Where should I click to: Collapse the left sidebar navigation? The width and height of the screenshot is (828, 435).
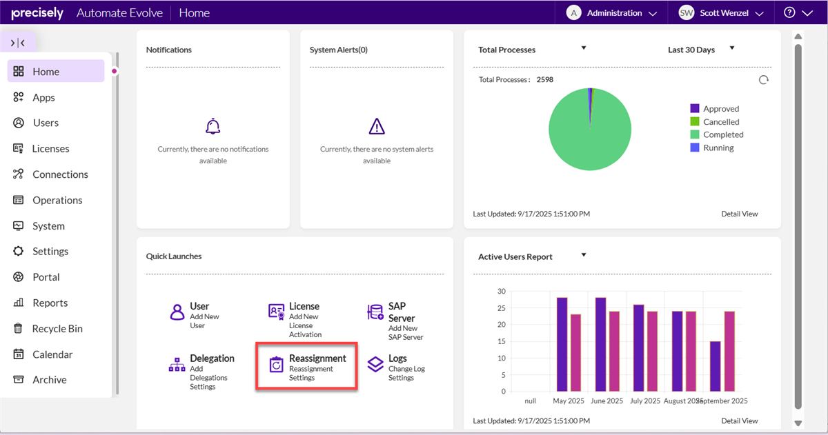tap(18, 43)
